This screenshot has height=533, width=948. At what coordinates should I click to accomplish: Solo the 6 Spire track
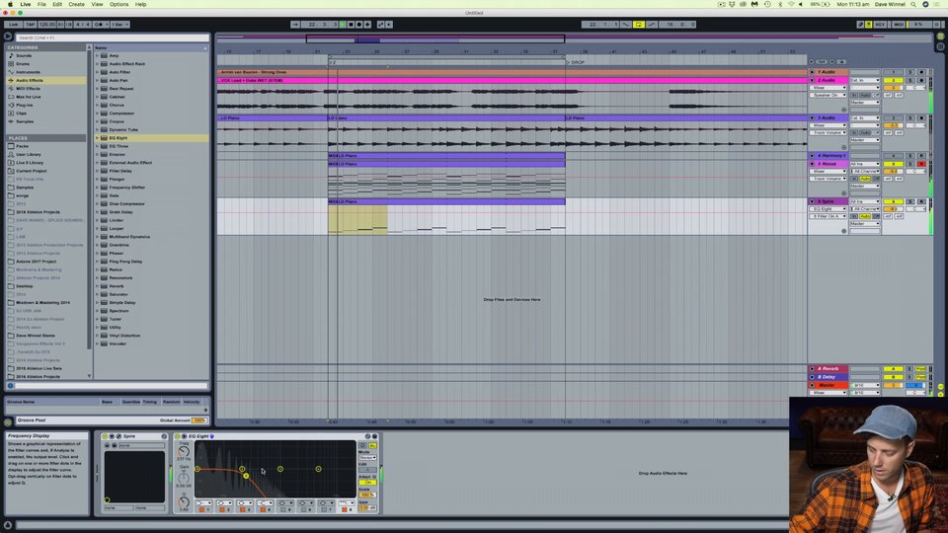(909, 201)
